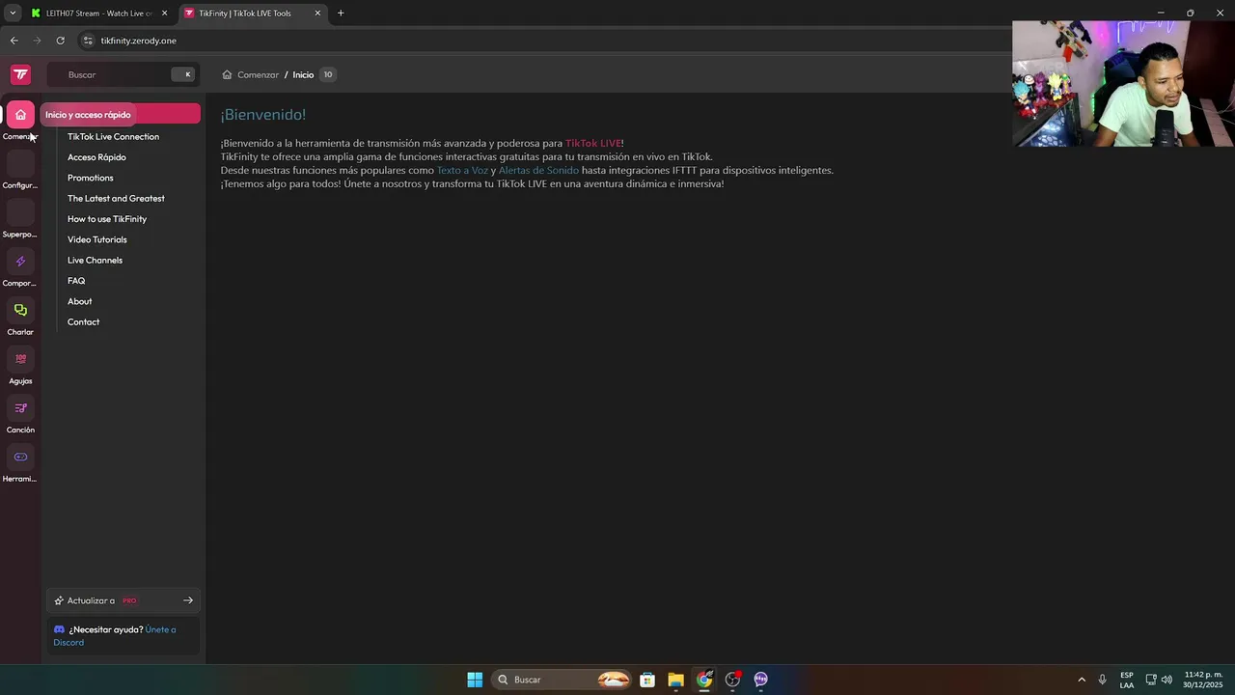Open the tab search dropdown arrow
The image size is (1235, 695).
[x=13, y=14]
